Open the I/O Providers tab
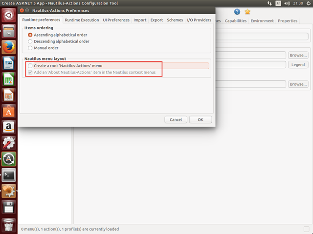Viewport: 313px width, 234px height. [x=199, y=20]
